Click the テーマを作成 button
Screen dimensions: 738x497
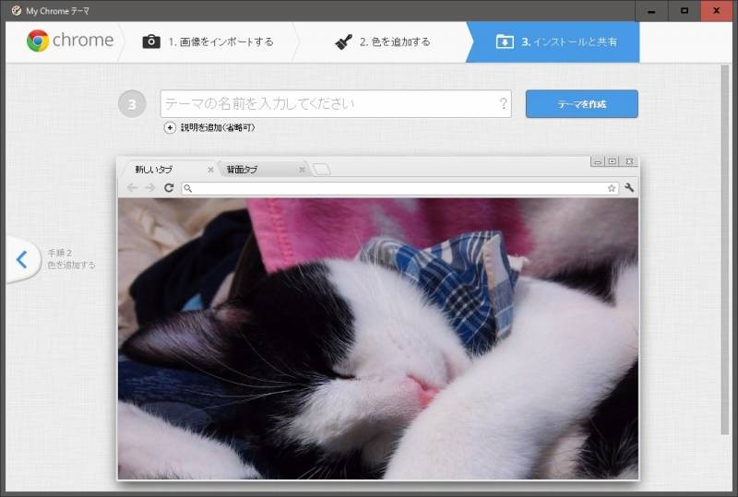pos(582,104)
